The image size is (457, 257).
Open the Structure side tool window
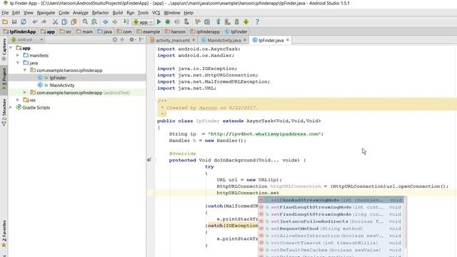(x=4, y=112)
